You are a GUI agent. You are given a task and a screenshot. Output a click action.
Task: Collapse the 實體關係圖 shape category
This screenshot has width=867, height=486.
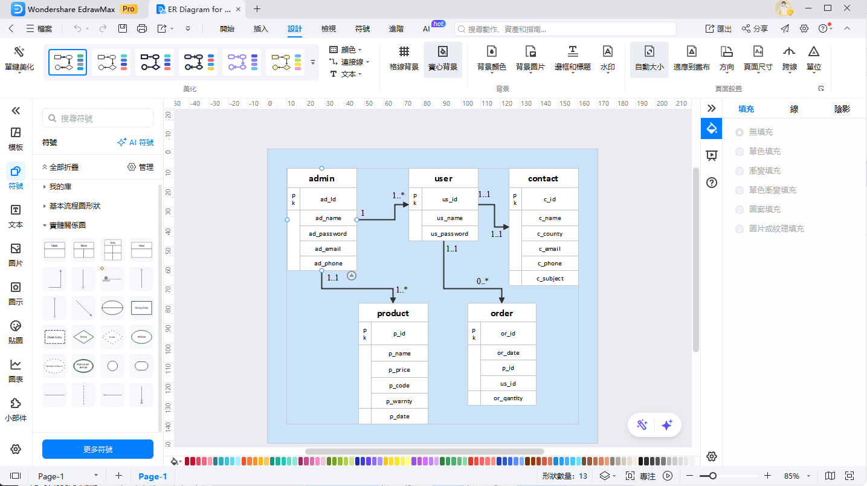pyautogui.click(x=67, y=225)
